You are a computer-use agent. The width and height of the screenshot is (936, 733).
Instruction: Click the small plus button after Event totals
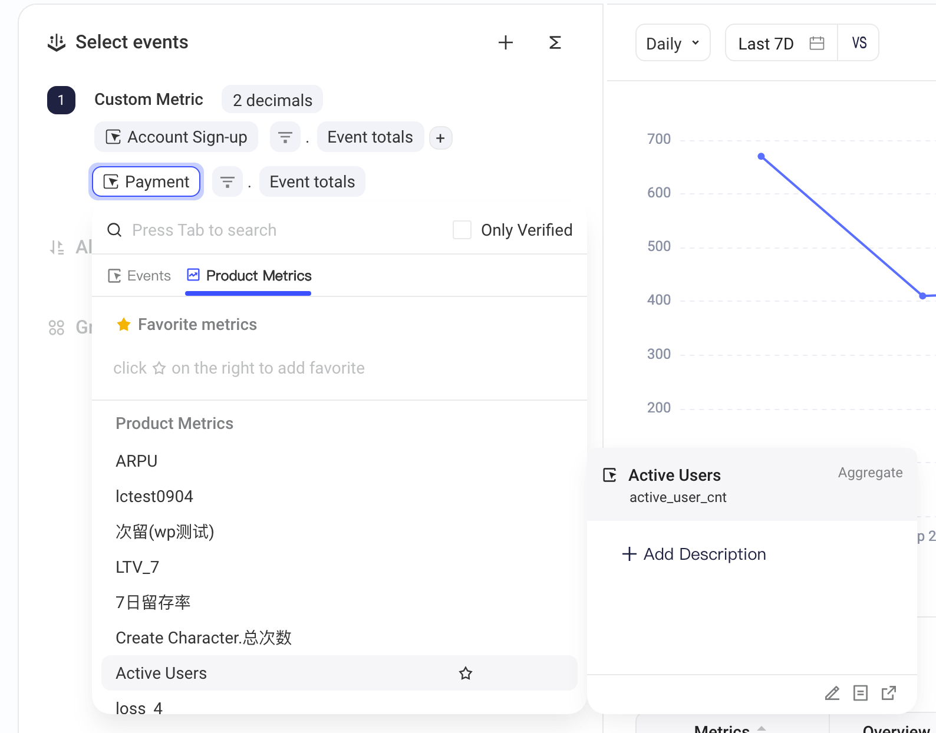tap(440, 138)
